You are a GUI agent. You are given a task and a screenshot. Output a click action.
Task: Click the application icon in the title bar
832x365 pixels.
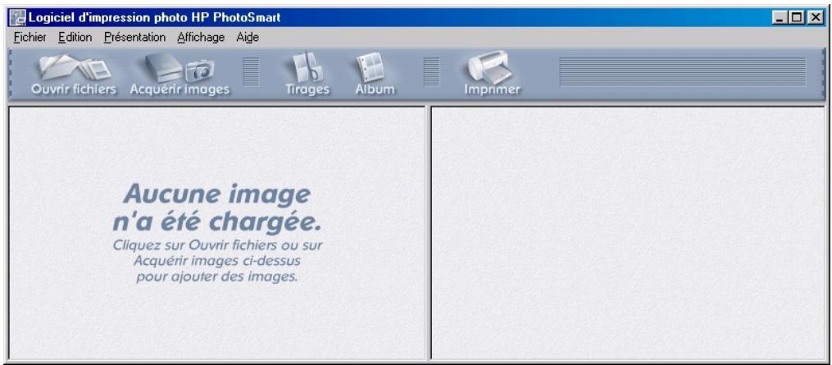click(x=19, y=17)
